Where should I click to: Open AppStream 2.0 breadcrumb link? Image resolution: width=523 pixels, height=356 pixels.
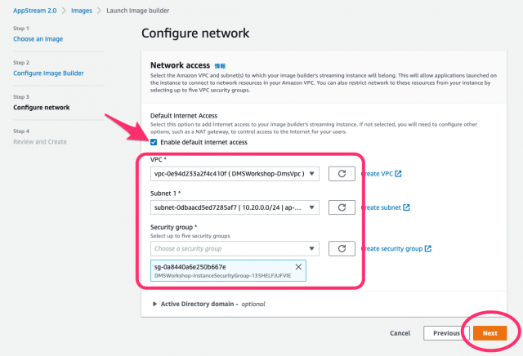click(35, 11)
